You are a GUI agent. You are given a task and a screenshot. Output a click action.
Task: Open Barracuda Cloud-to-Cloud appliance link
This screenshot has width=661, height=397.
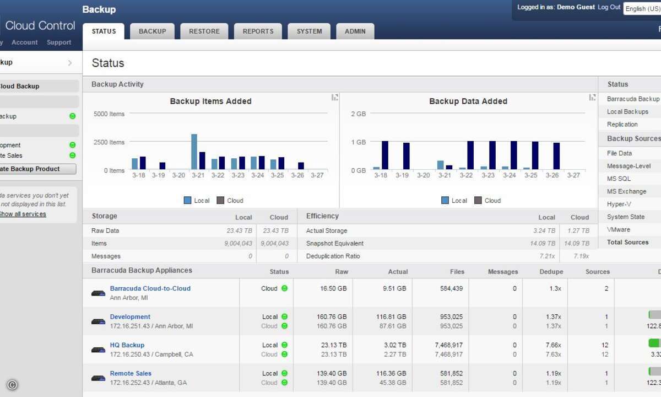(150, 288)
